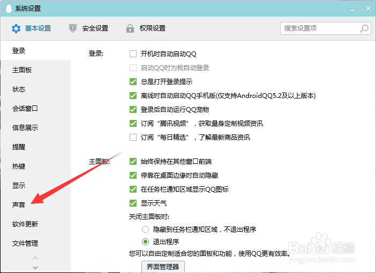Viewport: 376px width, 273px height.
Task: Uncheck 显示天气 checkbox
Action: [133, 203]
